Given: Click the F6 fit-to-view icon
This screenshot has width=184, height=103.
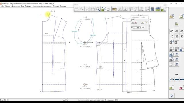Looking at the screenshot, I should (x=103, y=9).
